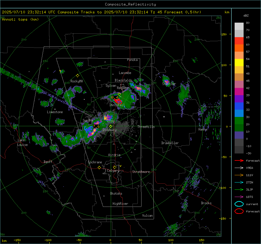
Task: Click the Hanna town label
Action: 203,129
